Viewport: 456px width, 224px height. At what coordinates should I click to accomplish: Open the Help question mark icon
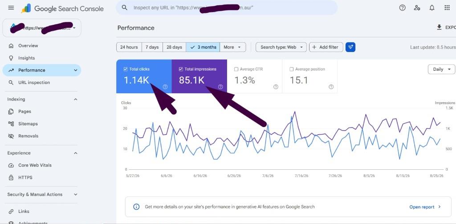tap(402, 8)
